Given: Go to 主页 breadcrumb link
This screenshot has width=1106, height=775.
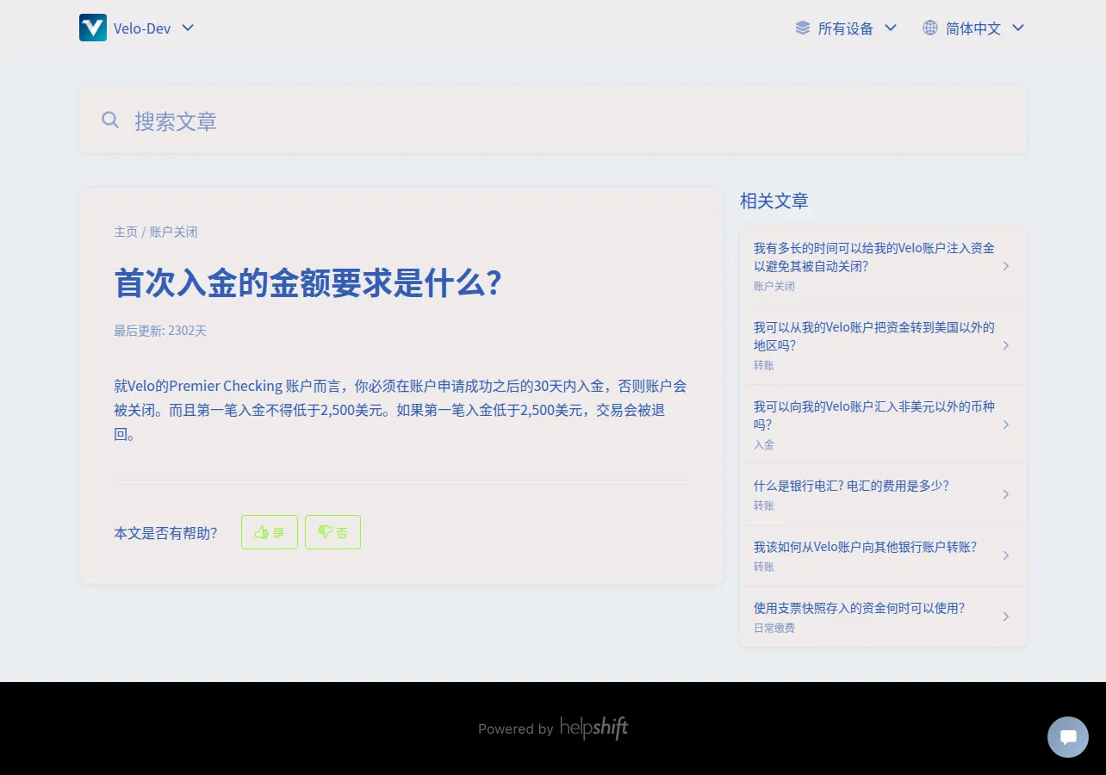Looking at the screenshot, I should pos(126,232).
